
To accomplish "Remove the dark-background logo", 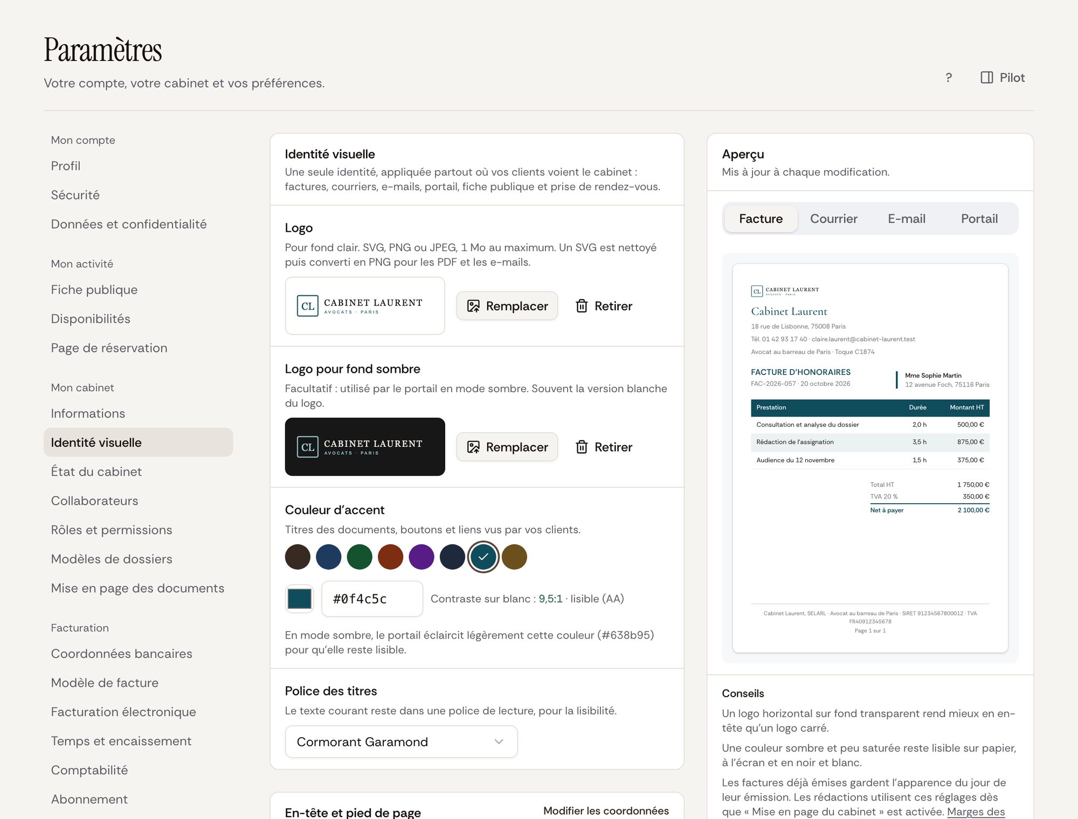I will coord(604,447).
